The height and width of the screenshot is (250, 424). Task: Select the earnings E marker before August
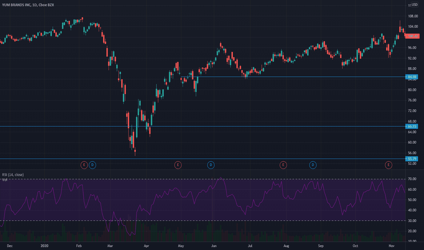pos(283,165)
